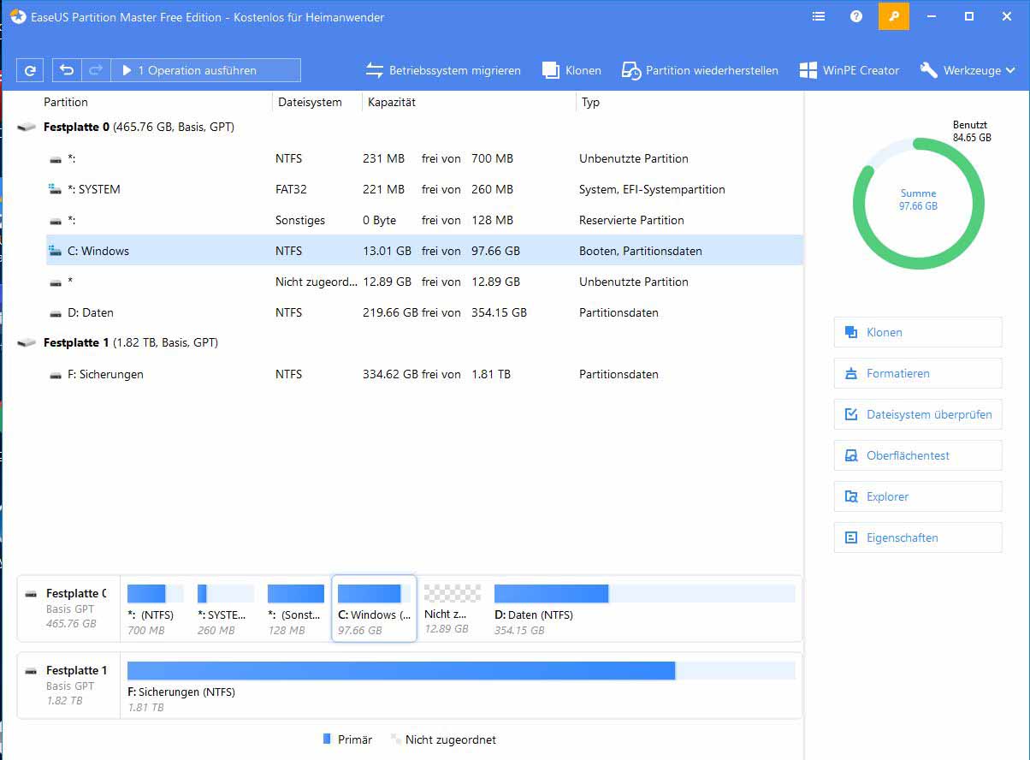Viewport: 1030px width, 760px height.
Task: Click the 'Unbenutzte Partition' text of the 700 MB row
Action: pos(633,158)
